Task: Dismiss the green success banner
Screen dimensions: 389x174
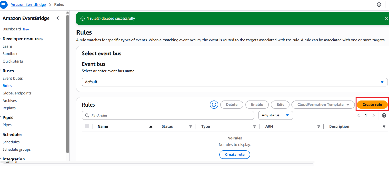Action: click(386, 18)
